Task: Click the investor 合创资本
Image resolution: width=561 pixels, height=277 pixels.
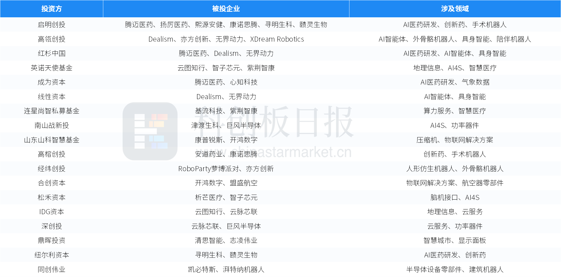Action: tap(52, 183)
